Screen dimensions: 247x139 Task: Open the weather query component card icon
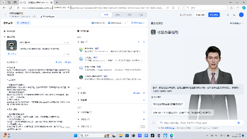pyautogui.click(x=81, y=59)
